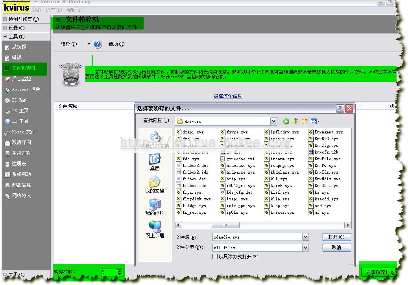The height and width of the screenshot is (285, 408).
Task: Click the 文件名称 column header
Action: pos(67,106)
